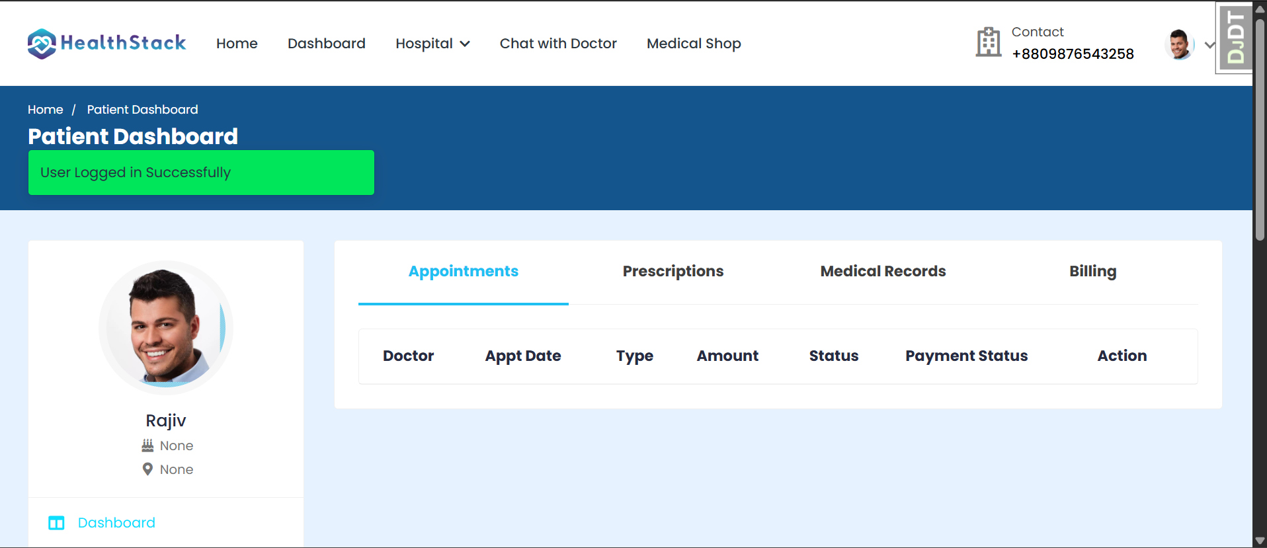
Task: Switch to the Medical Records tab
Action: tap(883, 272)
